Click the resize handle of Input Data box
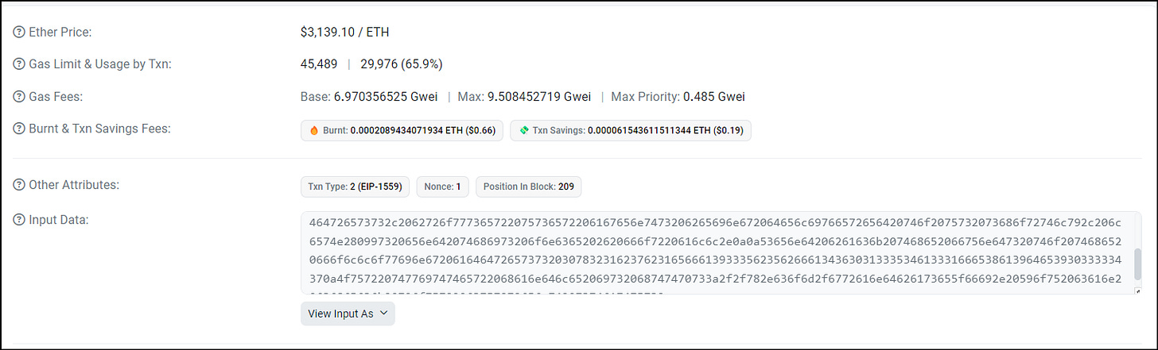 click(x=1138, y=290)
